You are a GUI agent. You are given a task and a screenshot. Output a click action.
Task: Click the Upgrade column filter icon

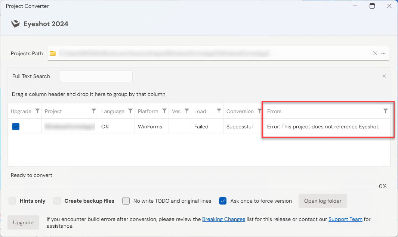[x=37, y=111]
